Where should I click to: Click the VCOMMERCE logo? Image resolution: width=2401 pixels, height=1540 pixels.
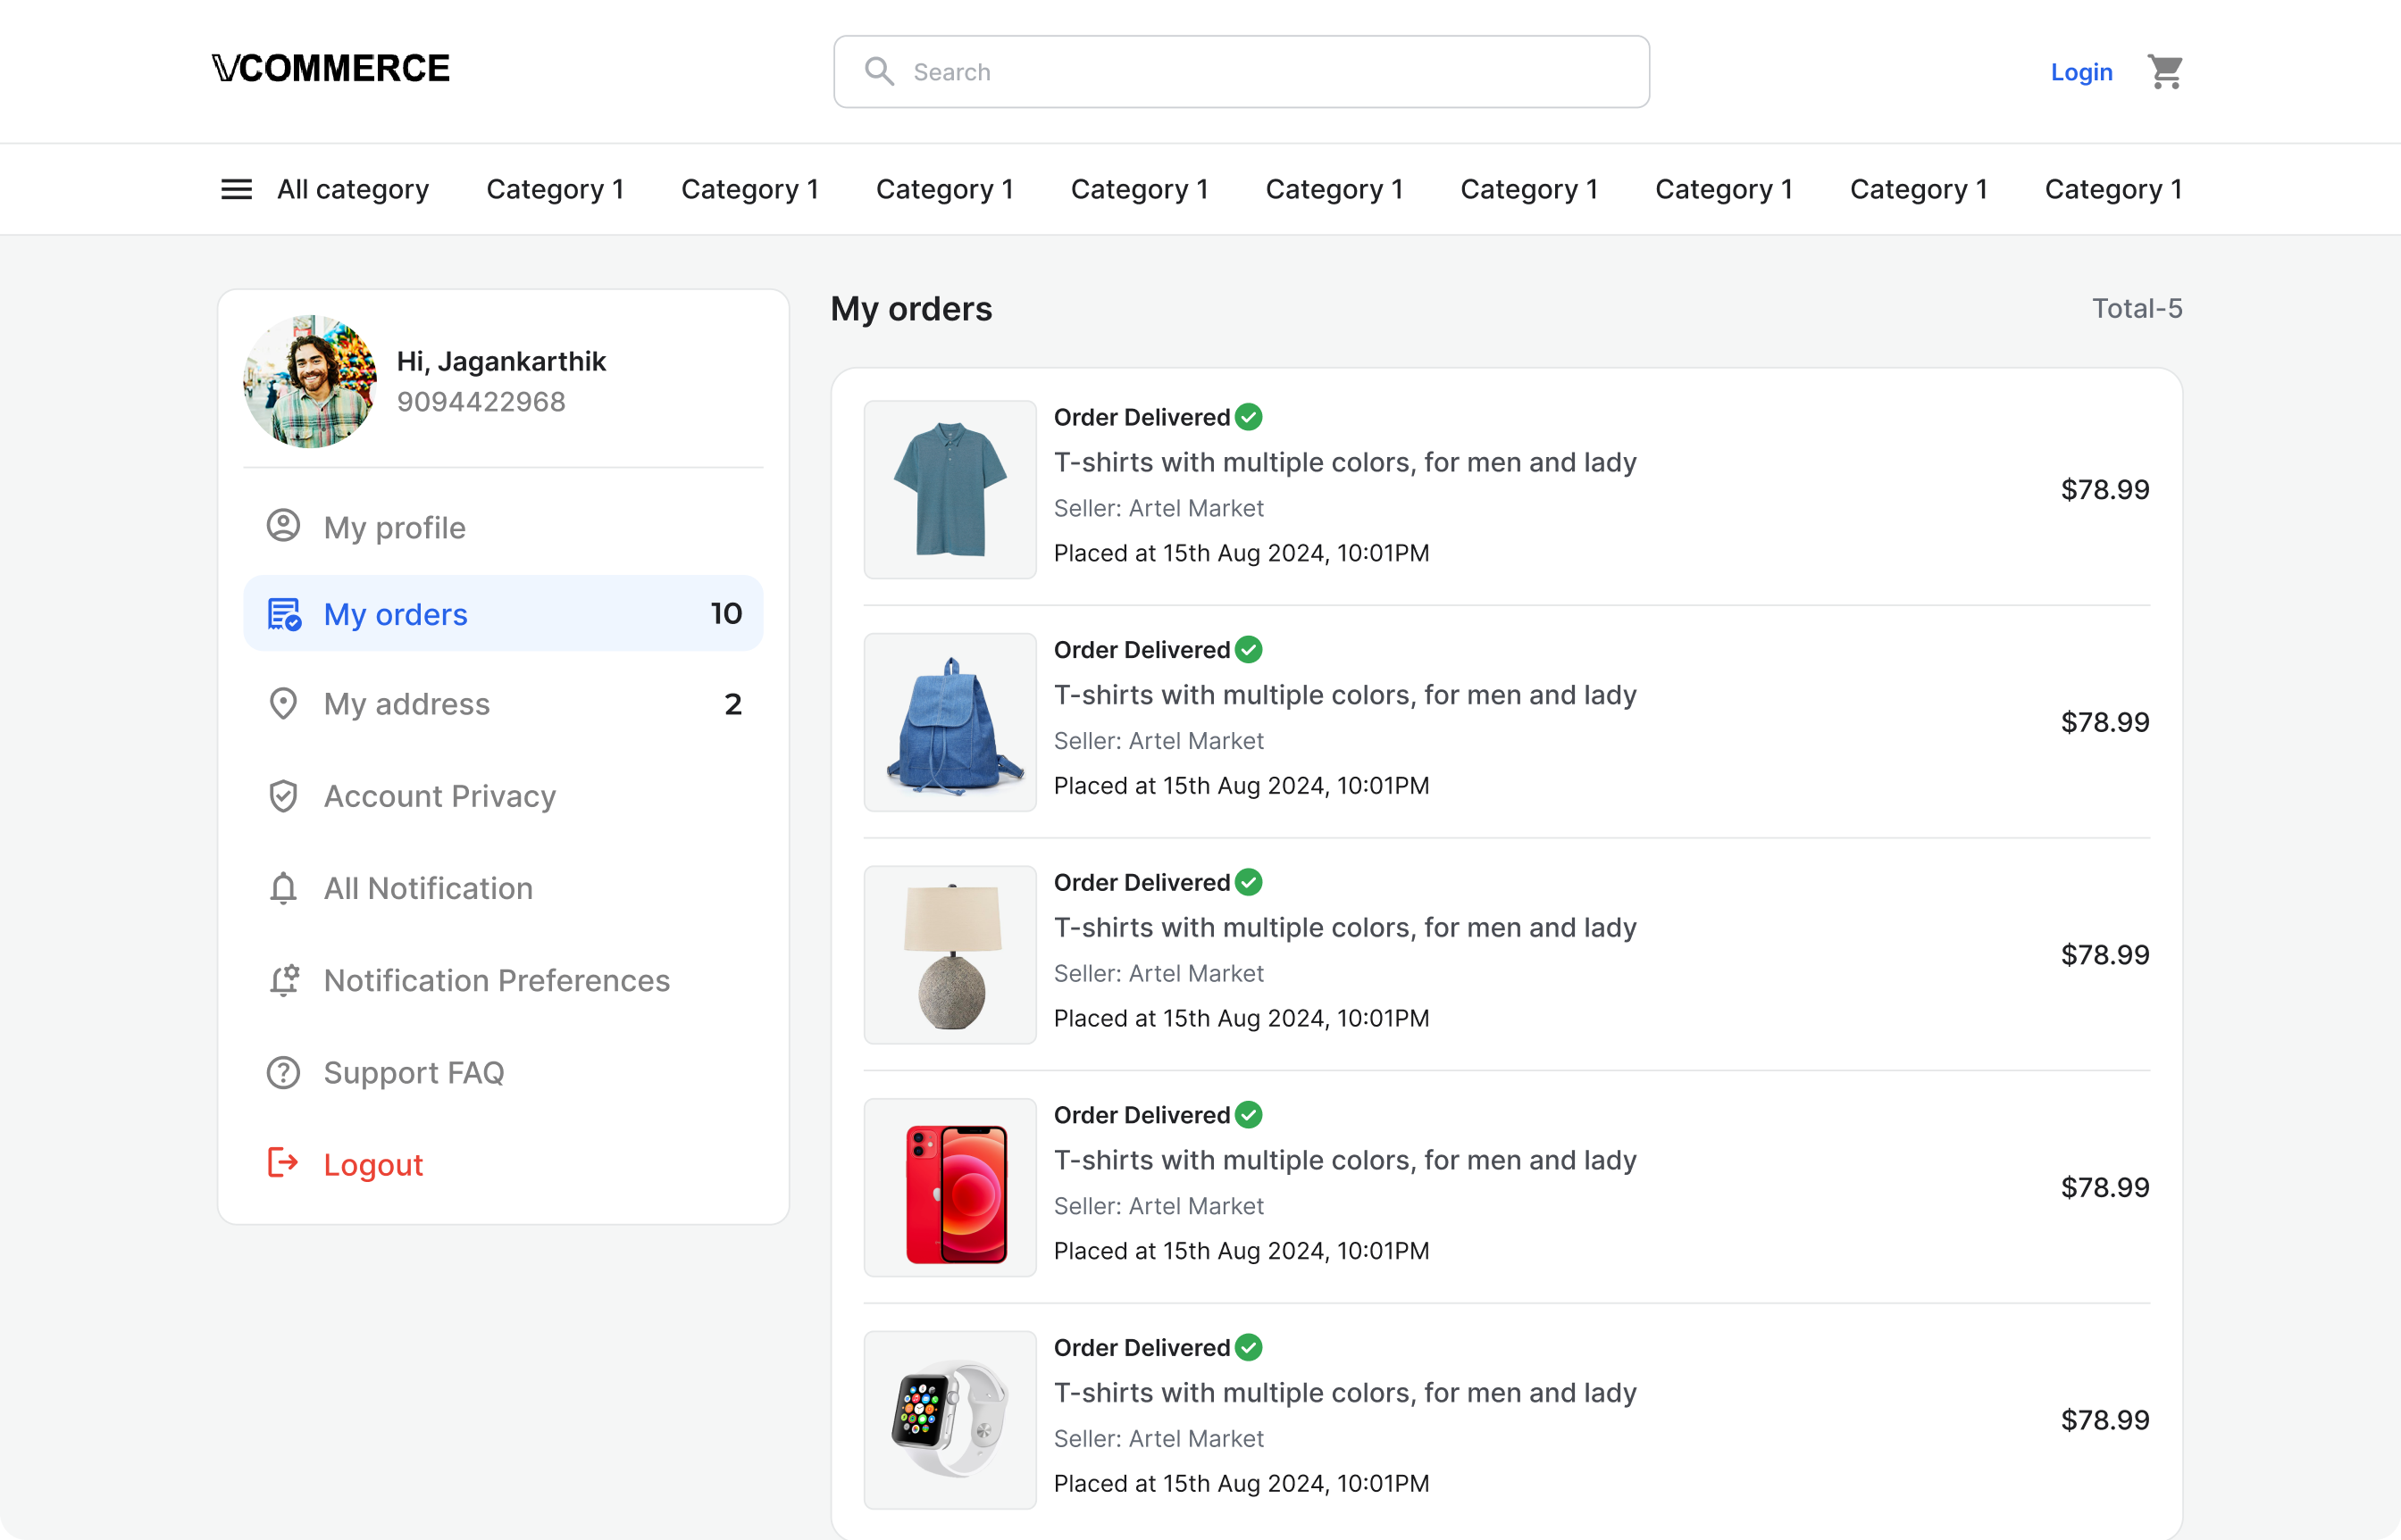[331, 68]
